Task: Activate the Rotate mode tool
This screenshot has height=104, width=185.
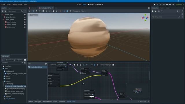Action: (36, 11)
